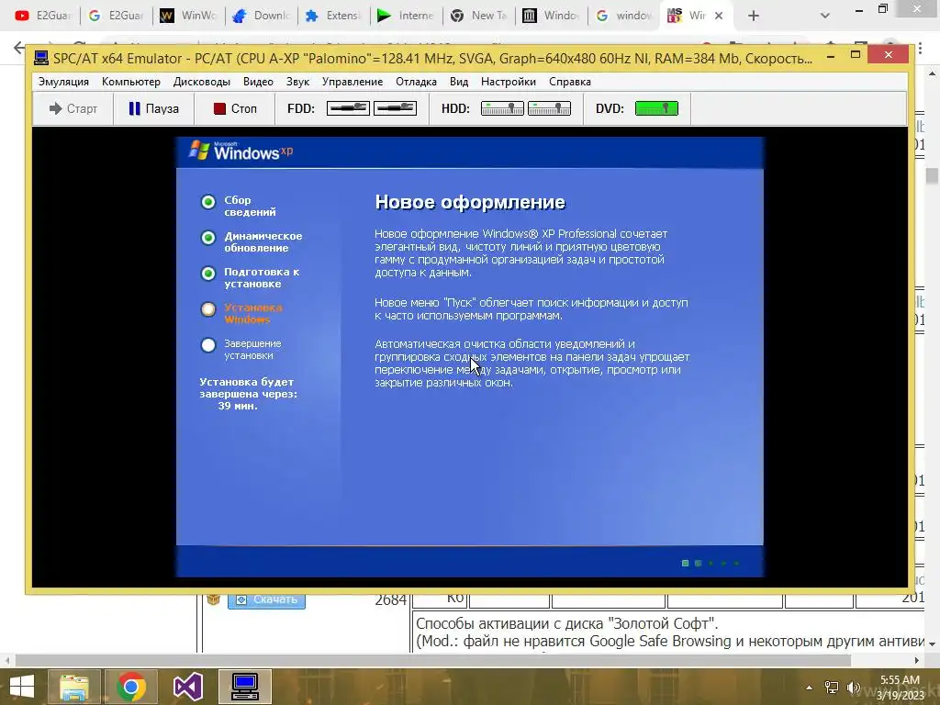Switch to the Extensi browser tab
This screenshot has height=705, width=940.
tap(333, 16)
